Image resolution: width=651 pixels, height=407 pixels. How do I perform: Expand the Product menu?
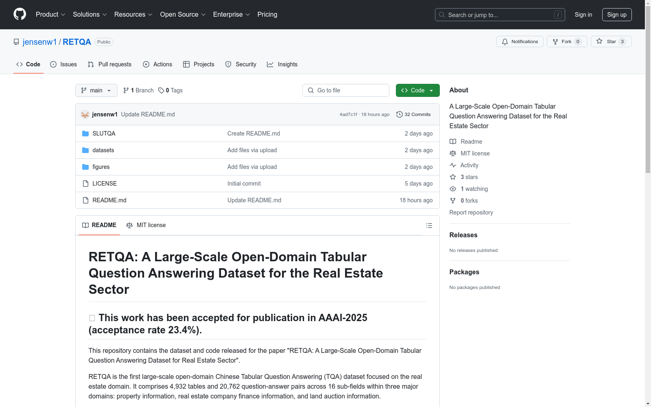[50, 15]
